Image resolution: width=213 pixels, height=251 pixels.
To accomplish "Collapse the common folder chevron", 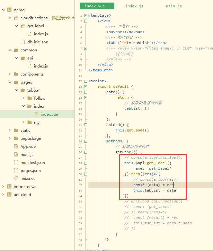I will (x=10, y=50).
